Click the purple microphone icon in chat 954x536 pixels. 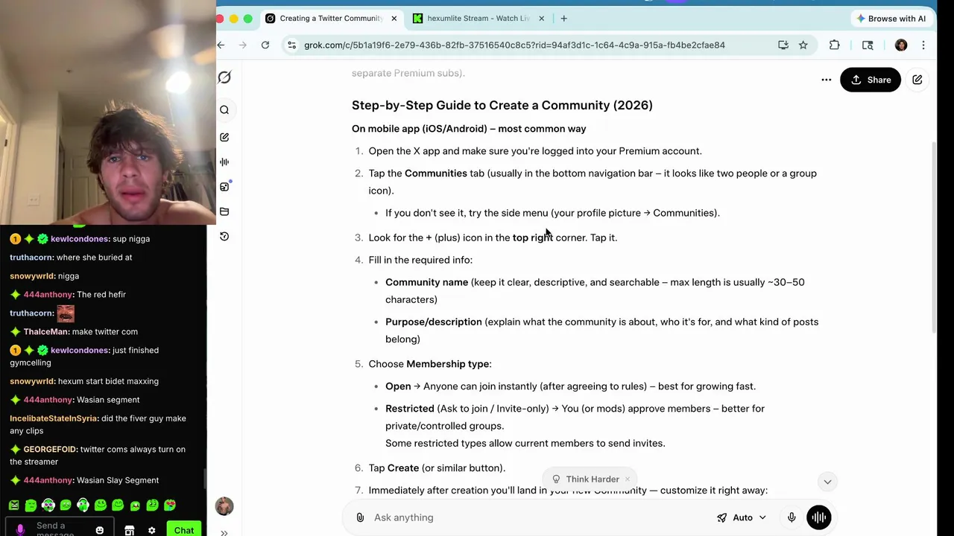coord(20,529)
